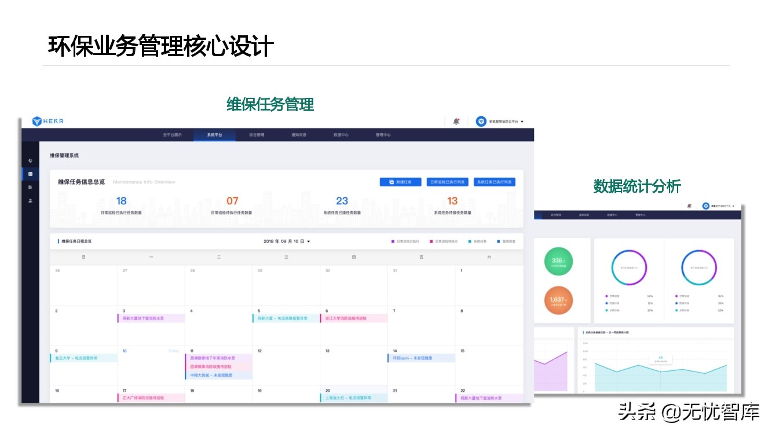
Task: Click the bell icon in the data statistics window
Action: pos(689,205)
